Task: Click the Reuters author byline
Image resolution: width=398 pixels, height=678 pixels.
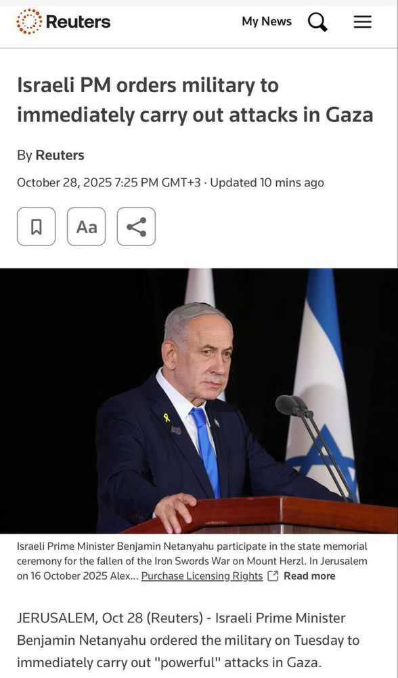Action: (60, 155)
